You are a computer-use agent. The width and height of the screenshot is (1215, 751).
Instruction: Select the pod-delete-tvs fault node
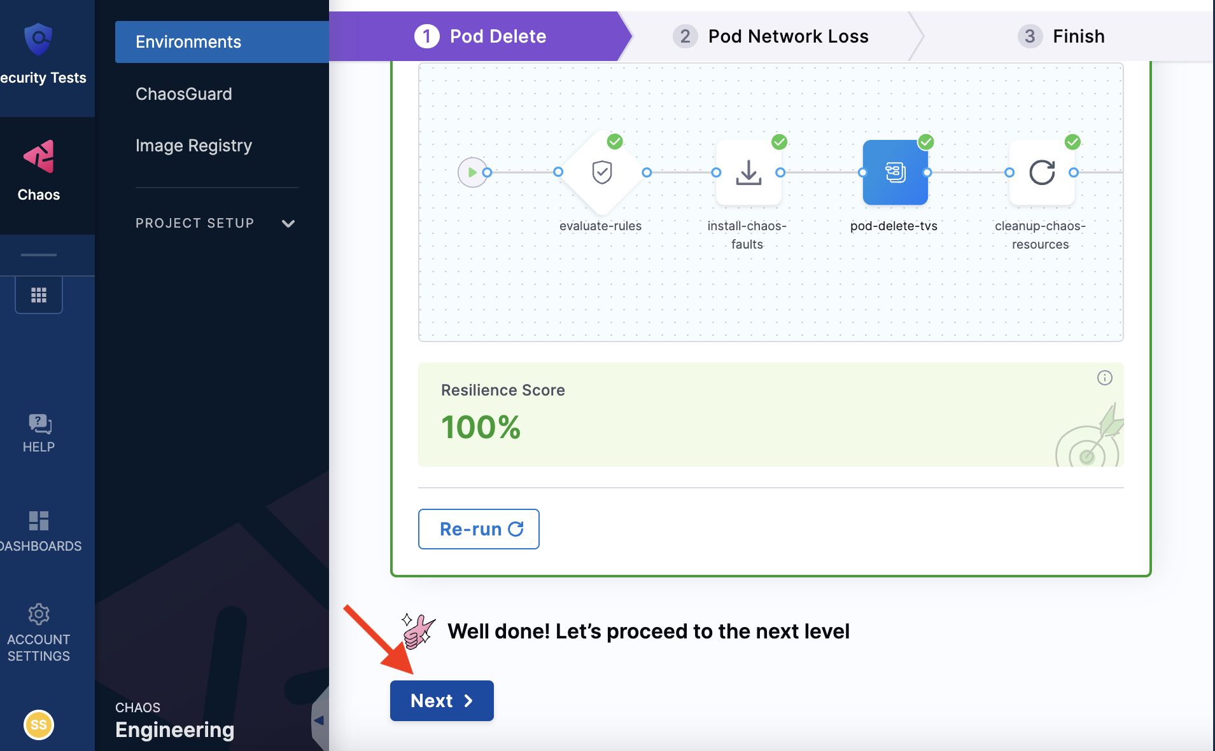click(x=895, y=172)
